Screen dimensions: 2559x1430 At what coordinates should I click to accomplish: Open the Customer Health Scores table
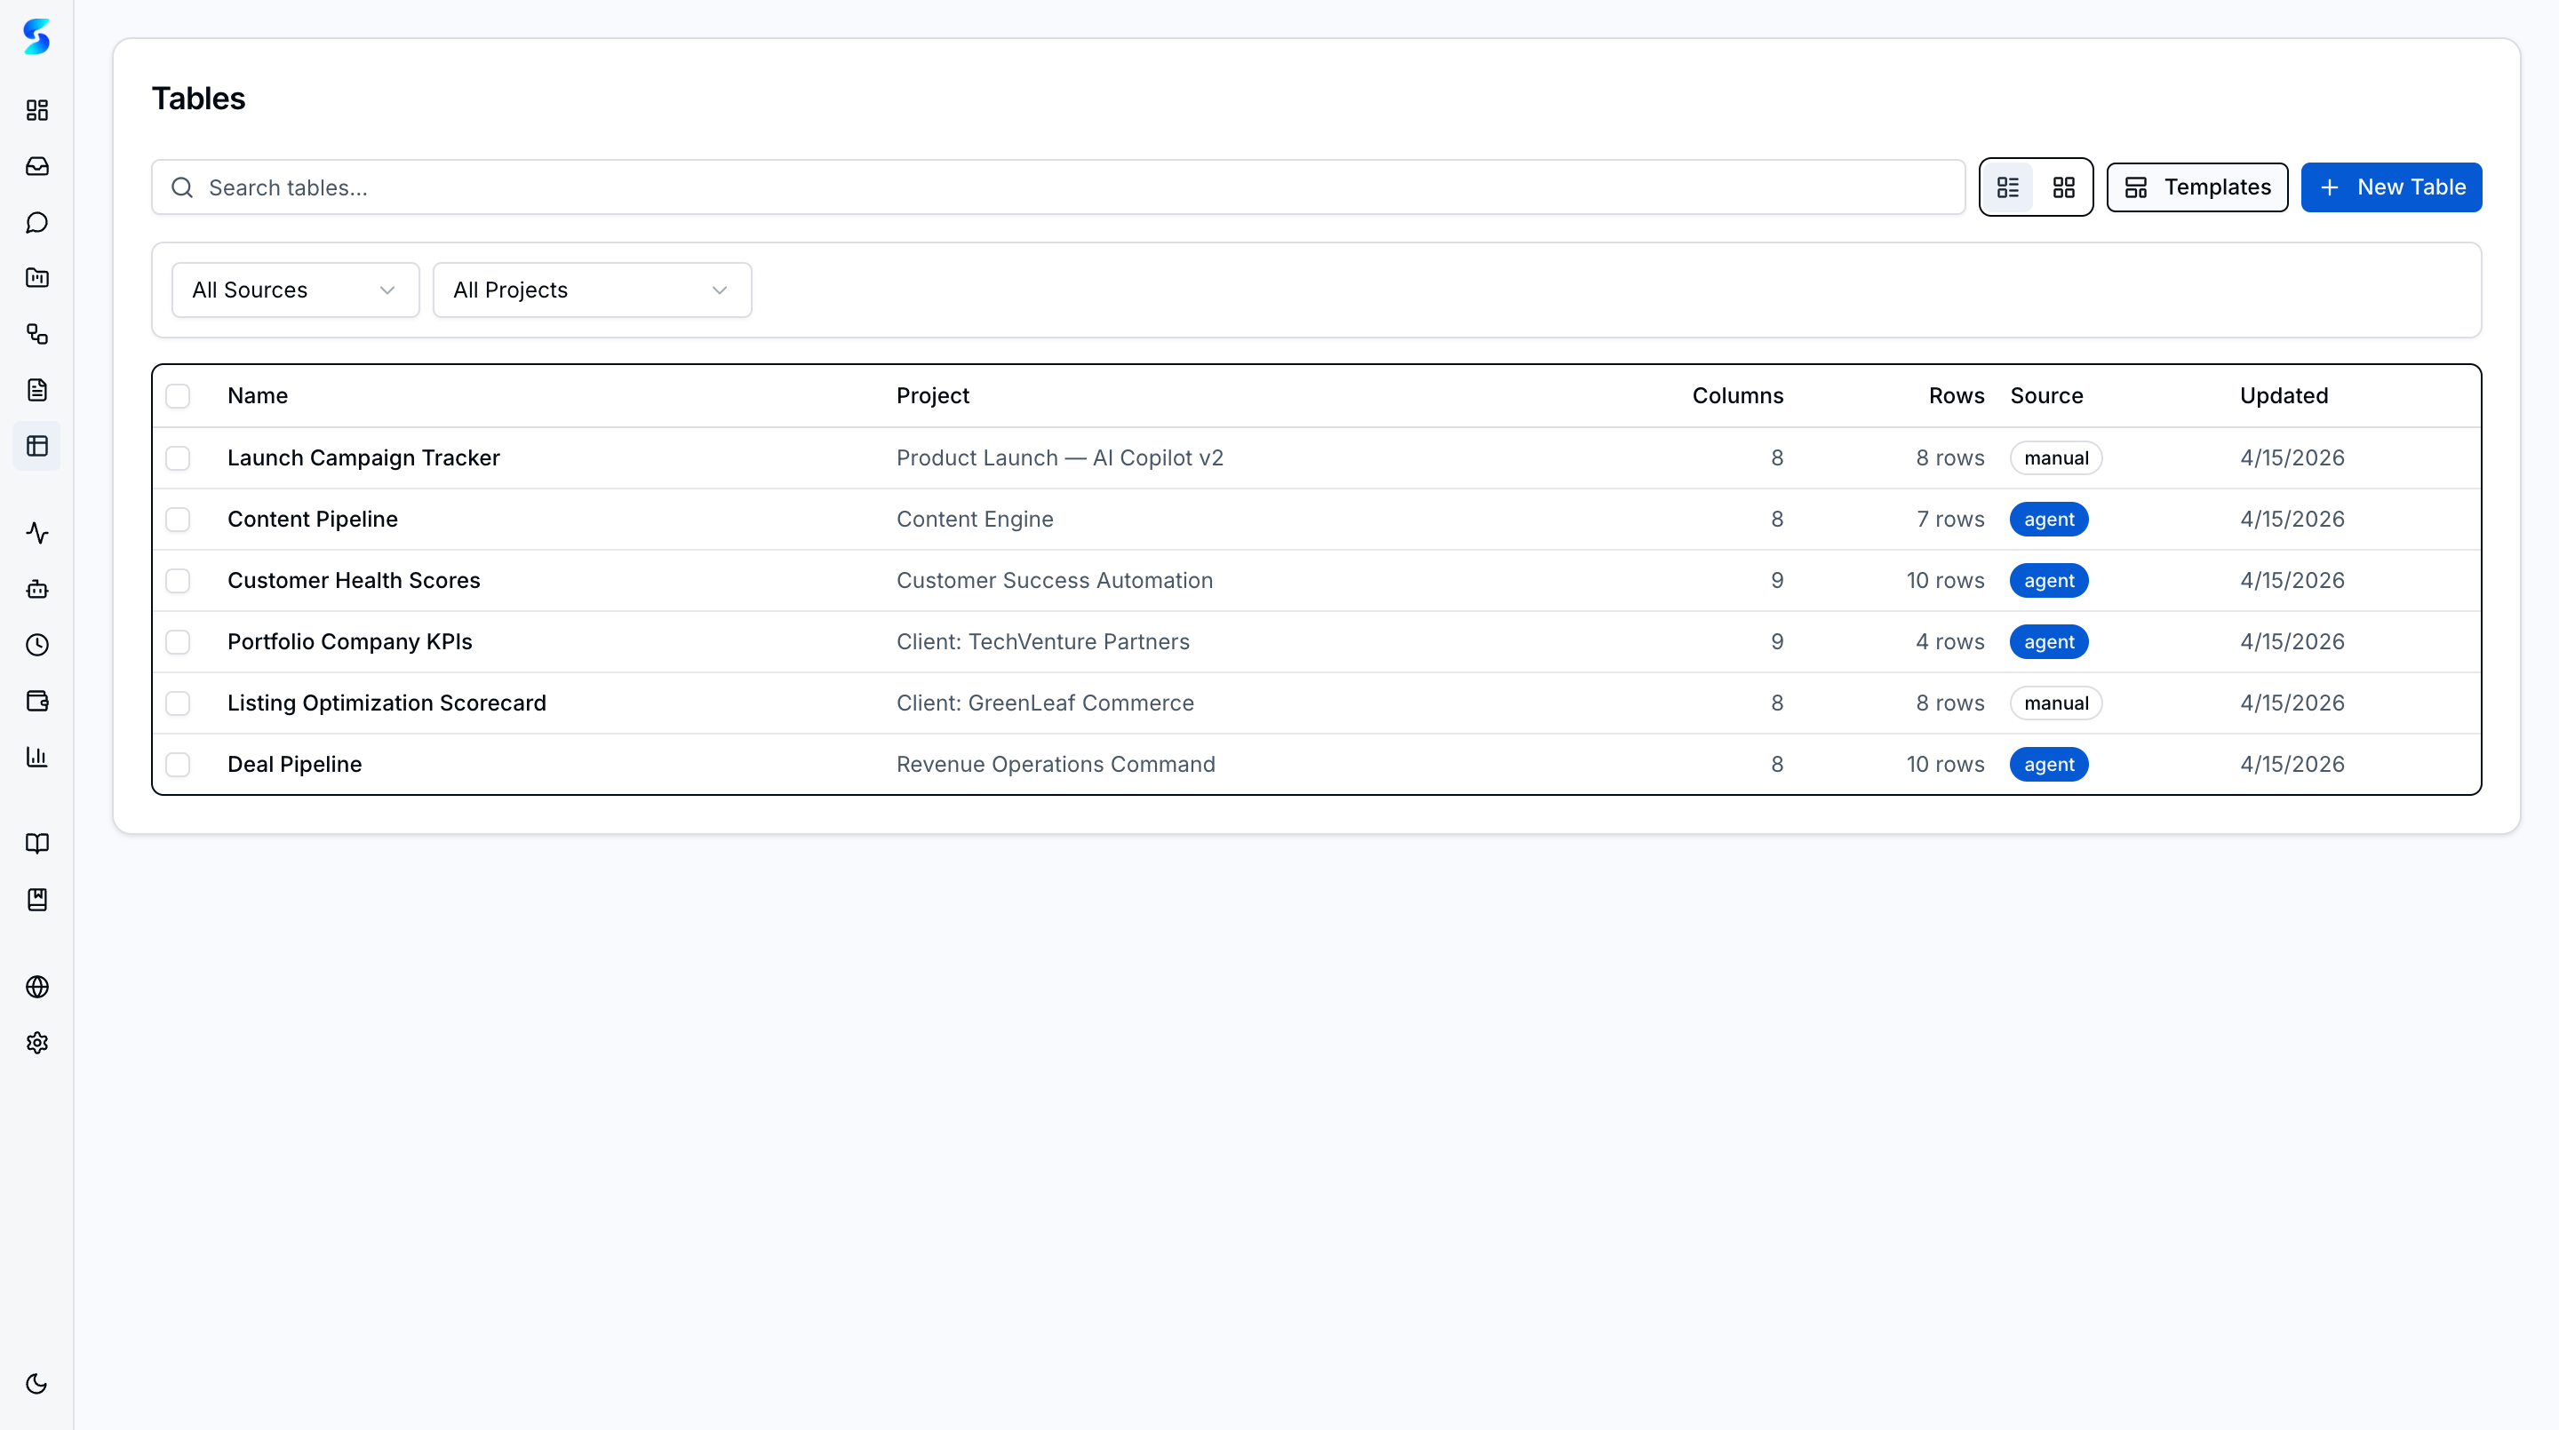point(354,581)
